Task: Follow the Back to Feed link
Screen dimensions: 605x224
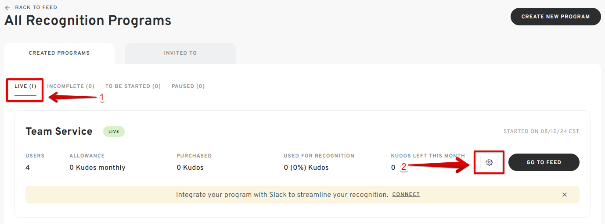Action: [x=36, y=8]
